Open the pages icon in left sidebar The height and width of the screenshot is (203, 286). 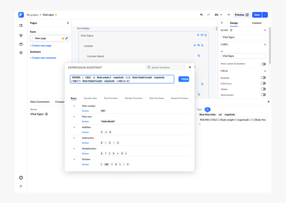click(x=21, y=25)
